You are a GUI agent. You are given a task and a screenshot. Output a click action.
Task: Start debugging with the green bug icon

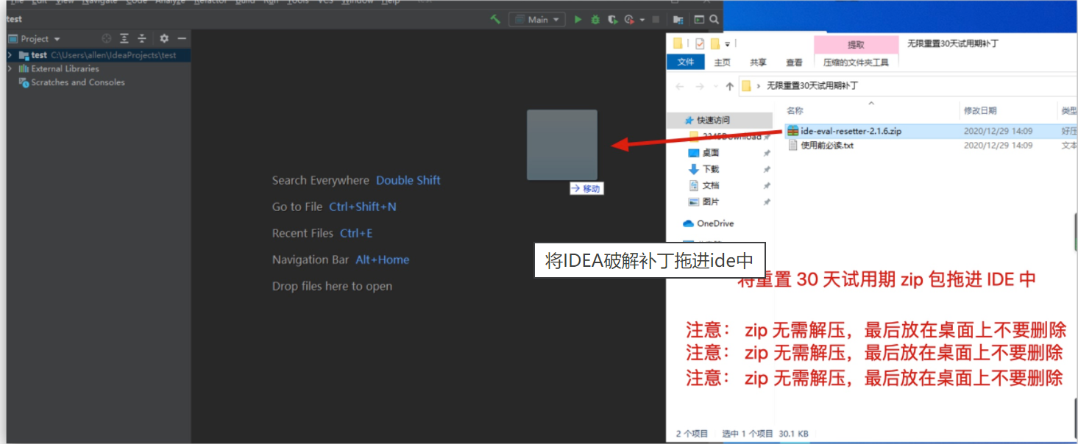595,20
